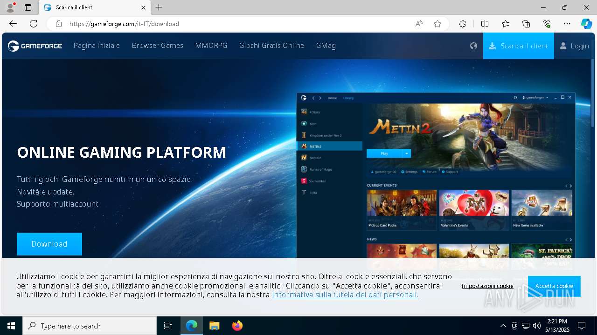Open network status in tray
The height and width of the screenshot is (335, 597).
(x=526, y=326)
